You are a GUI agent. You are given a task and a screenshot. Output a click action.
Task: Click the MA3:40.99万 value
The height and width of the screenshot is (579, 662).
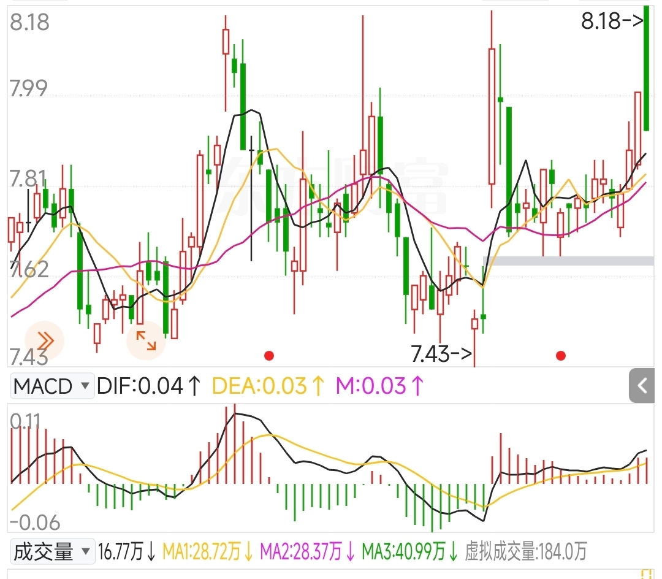[410, 551]
